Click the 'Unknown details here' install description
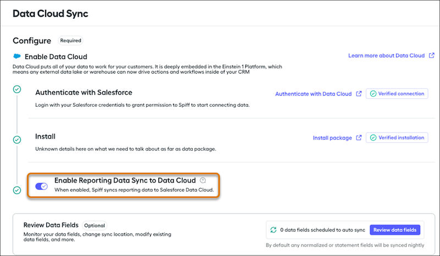This screenshot has width=440, height=256. (x=125, y=149)
